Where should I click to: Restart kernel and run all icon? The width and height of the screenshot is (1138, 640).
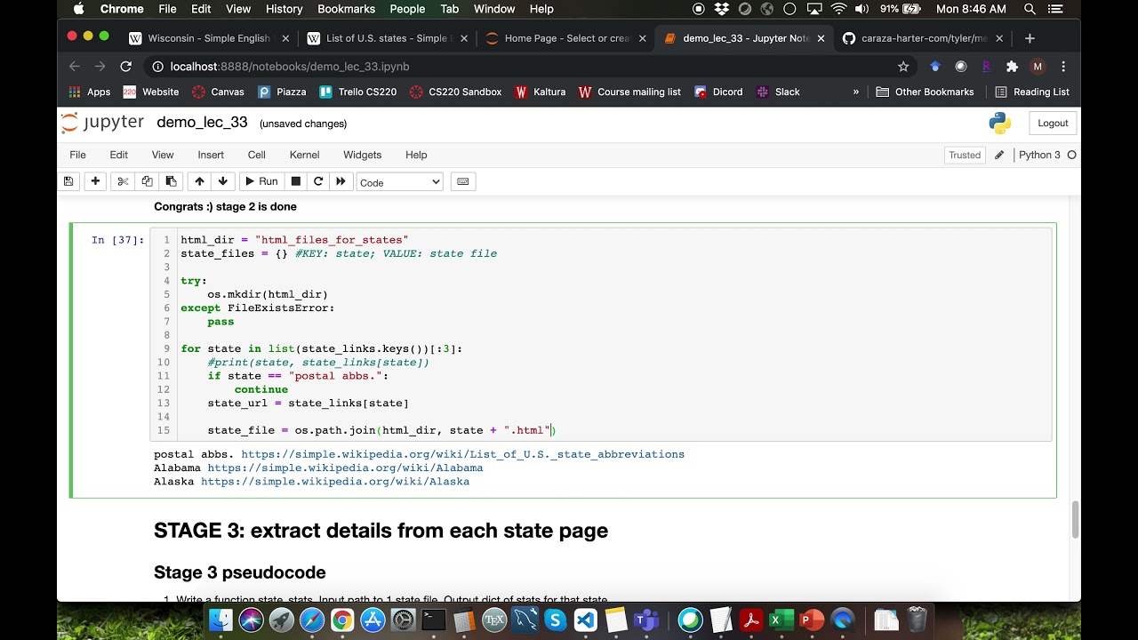tap(341, 181)
